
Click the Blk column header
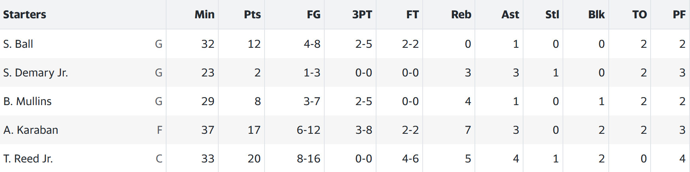596,15
